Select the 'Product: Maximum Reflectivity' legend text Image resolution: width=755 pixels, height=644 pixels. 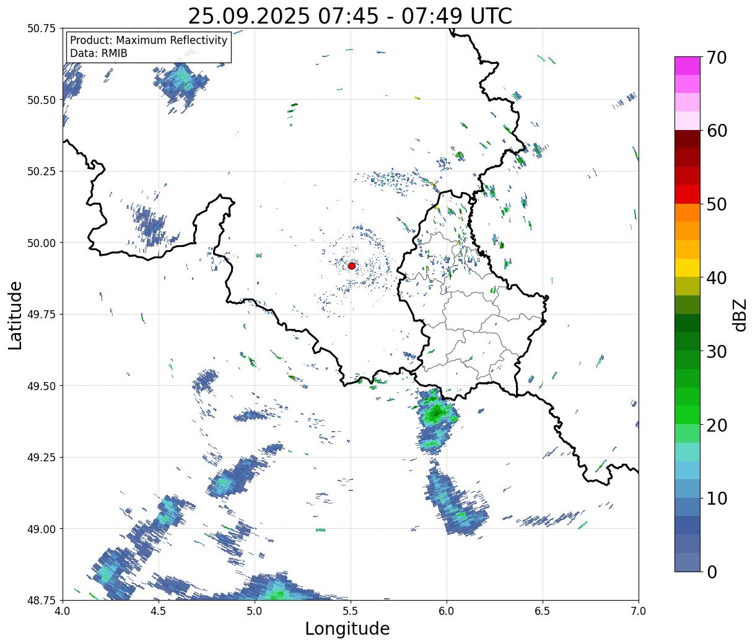pyautogui.click(x=149, y=40)
